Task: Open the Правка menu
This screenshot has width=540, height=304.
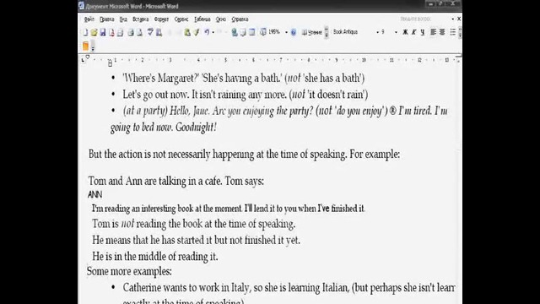Action: [107, 19]
